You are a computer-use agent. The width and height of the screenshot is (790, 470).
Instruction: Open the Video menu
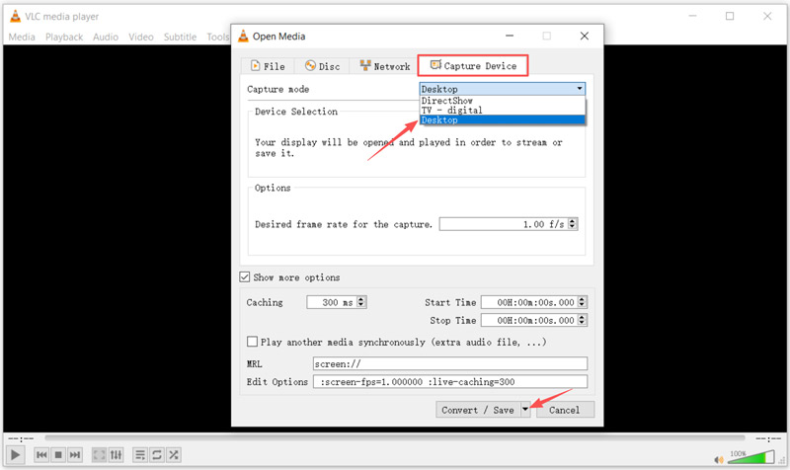click(140, 37)
